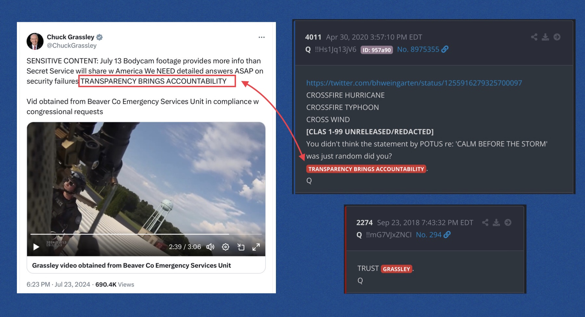Screen dimensions: 585x317
Task: Open the bhweingarten twitter status link
Action: click(x=414, y=83)
